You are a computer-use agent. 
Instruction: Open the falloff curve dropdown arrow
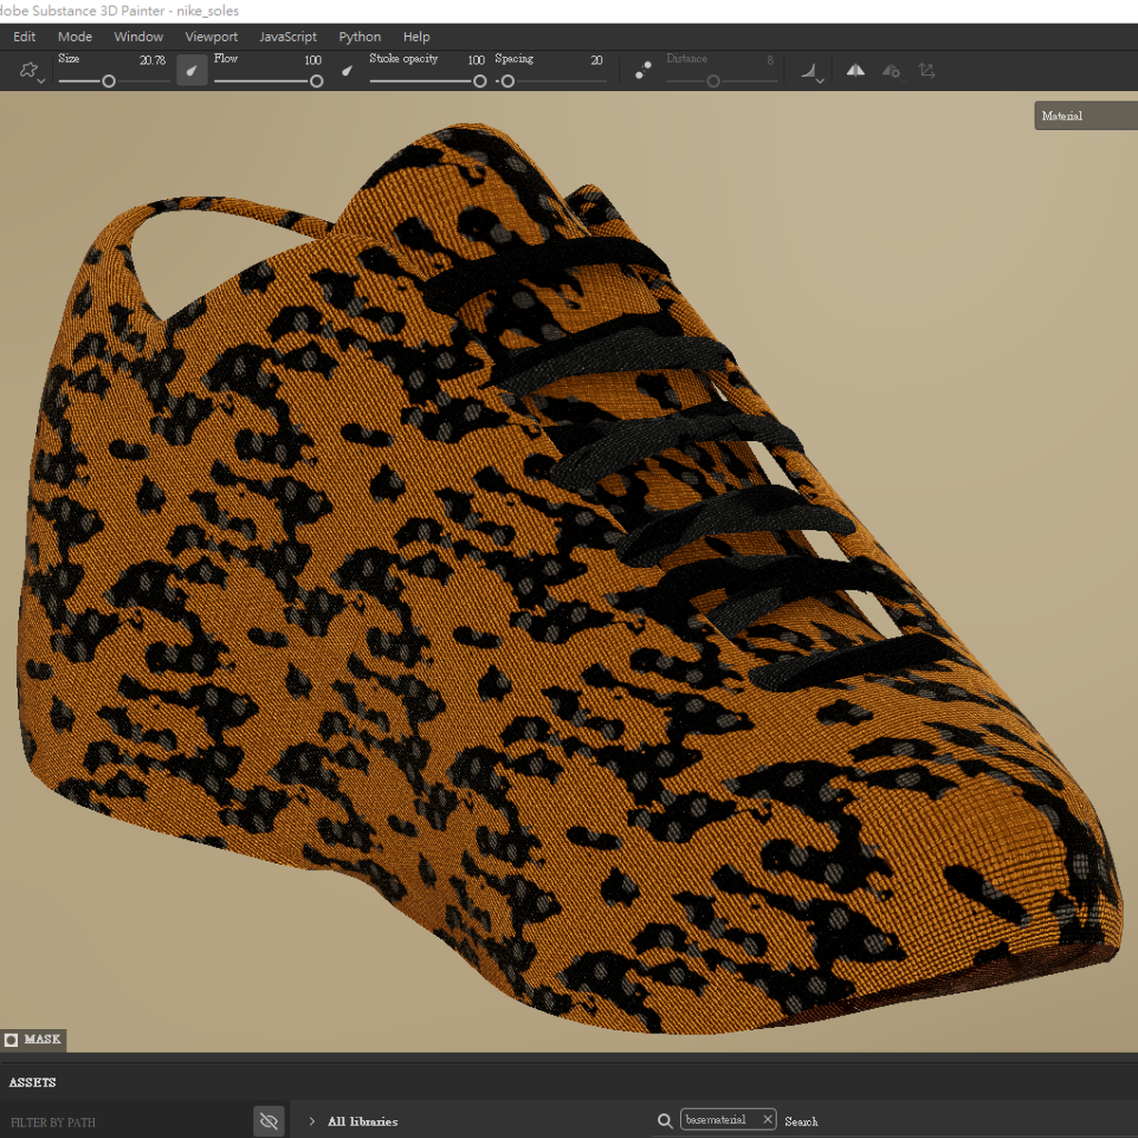click(819, 80)
